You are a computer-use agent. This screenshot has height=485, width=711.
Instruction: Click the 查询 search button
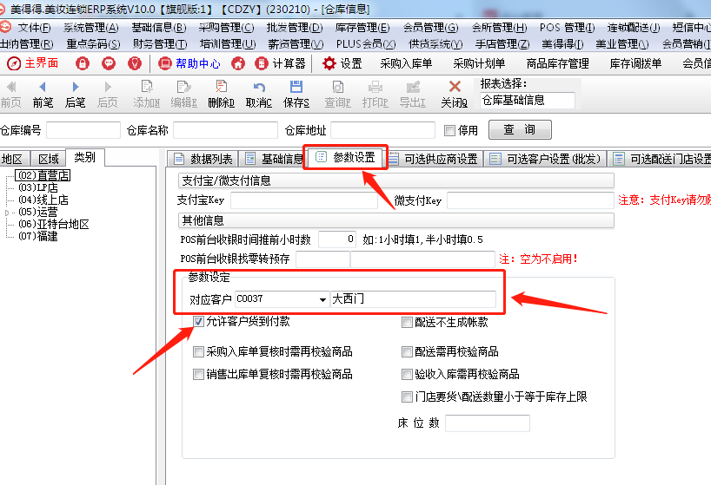520,130
